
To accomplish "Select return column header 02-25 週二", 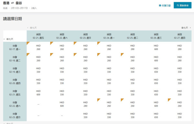I will click(133, 36).
